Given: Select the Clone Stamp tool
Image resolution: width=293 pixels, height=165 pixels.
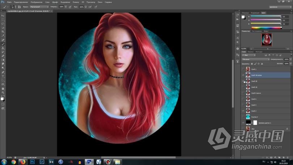Looking at the screenshot, I should tap(3, 48).
